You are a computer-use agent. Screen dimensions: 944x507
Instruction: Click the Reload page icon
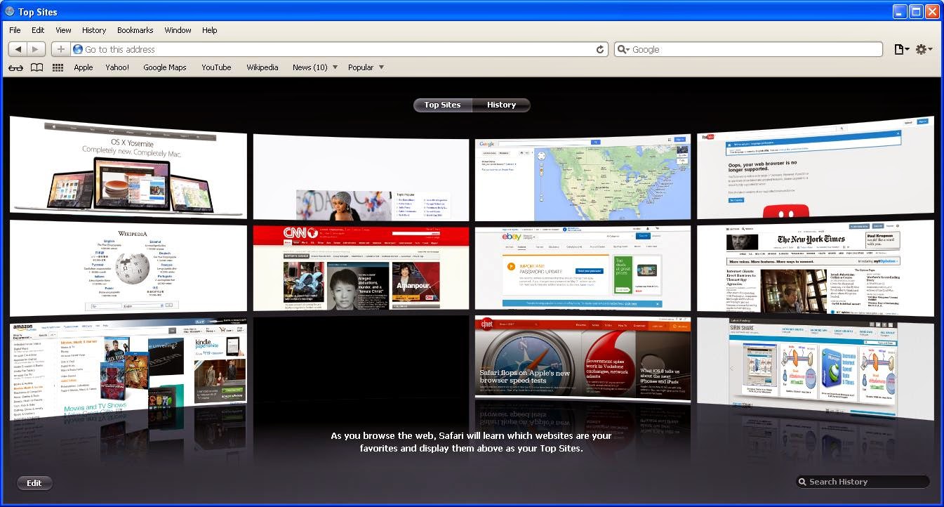pos(600,49)
